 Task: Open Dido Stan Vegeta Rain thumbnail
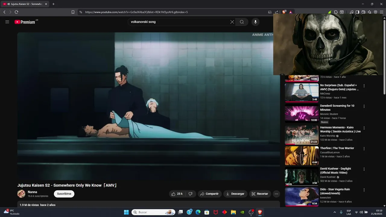point(302,197)
